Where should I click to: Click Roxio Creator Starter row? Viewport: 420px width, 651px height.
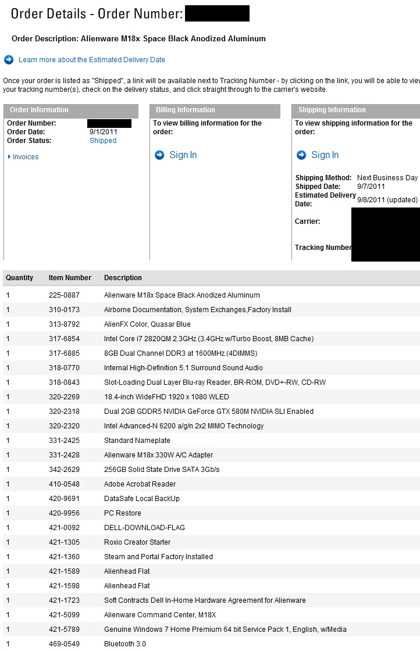click(x=211, y=542)
